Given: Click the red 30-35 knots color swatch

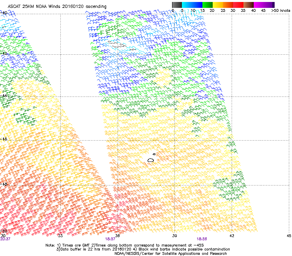Looking at the screenshot, I should click(x=238, y=5).
